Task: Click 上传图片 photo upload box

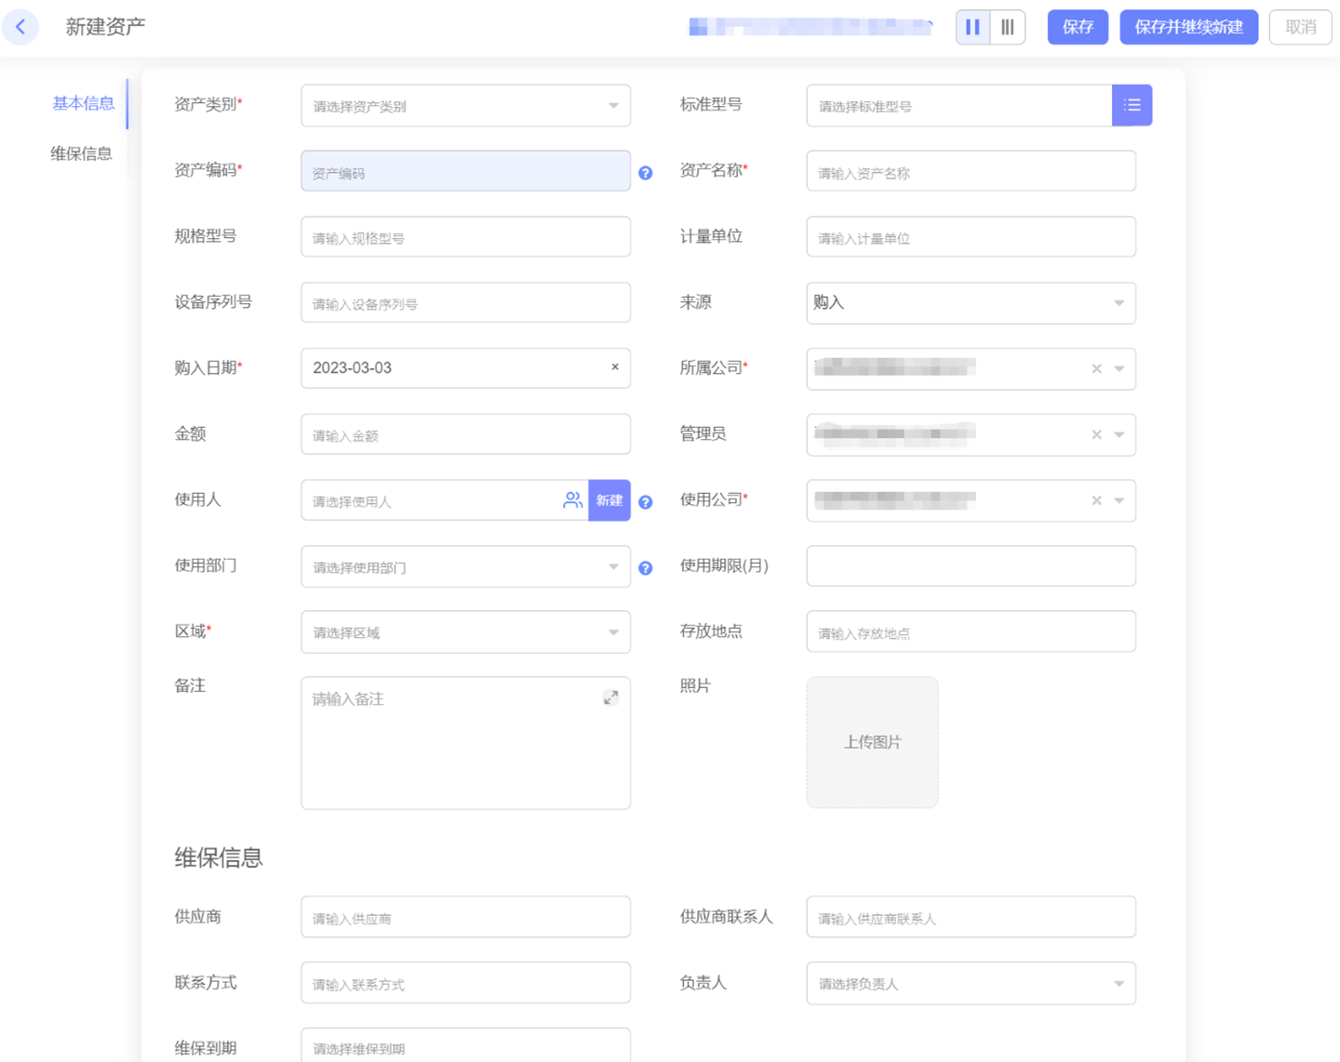Action: [872, 742]
